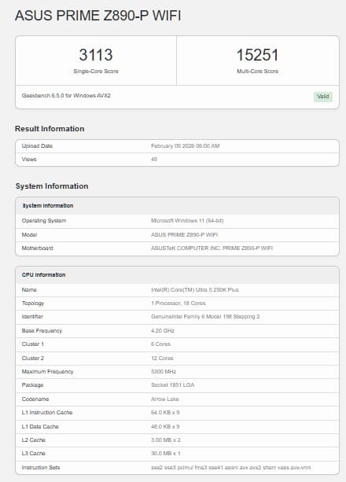Click the CPU Information table header
Screen dimensions: 346x482
(x=177, y=275)
